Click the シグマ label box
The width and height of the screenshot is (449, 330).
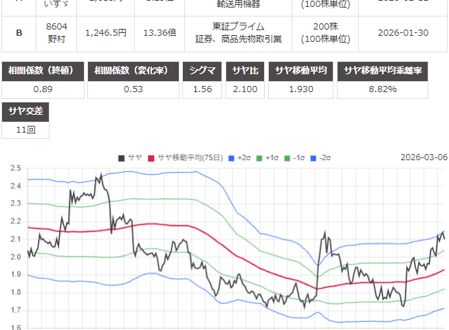[x=201, y=71]
